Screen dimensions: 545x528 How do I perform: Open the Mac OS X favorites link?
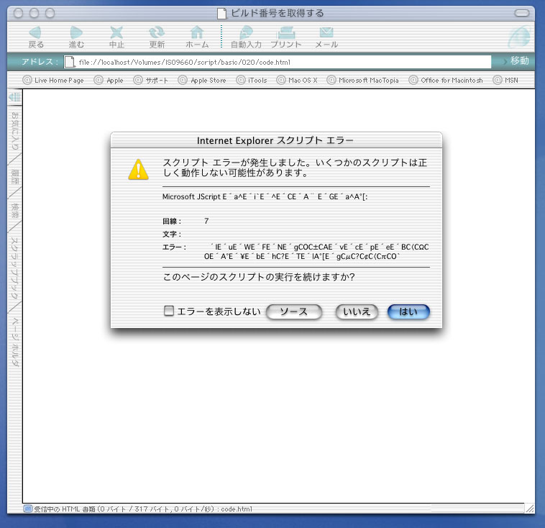click(x=297, y=81)
